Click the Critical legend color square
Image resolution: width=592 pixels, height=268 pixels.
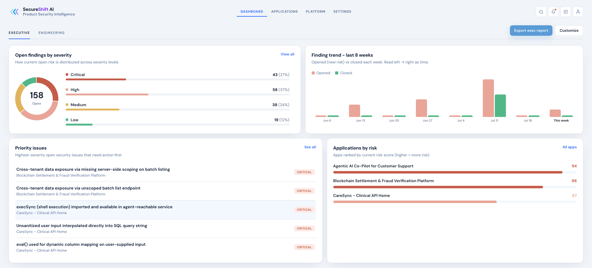[x=67, y=74]
